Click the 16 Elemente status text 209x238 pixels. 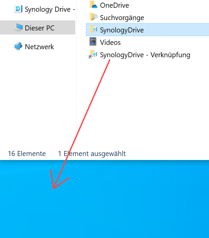coord(27,153)
